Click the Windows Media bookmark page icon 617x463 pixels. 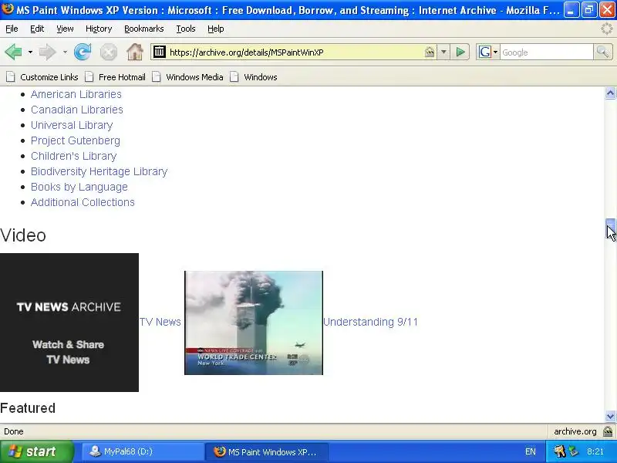tap(157, 76)
